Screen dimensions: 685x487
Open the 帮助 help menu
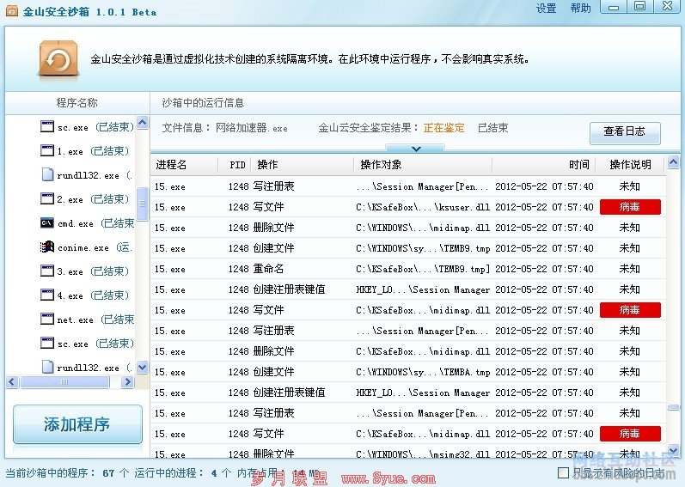click(x=580, y=9)
